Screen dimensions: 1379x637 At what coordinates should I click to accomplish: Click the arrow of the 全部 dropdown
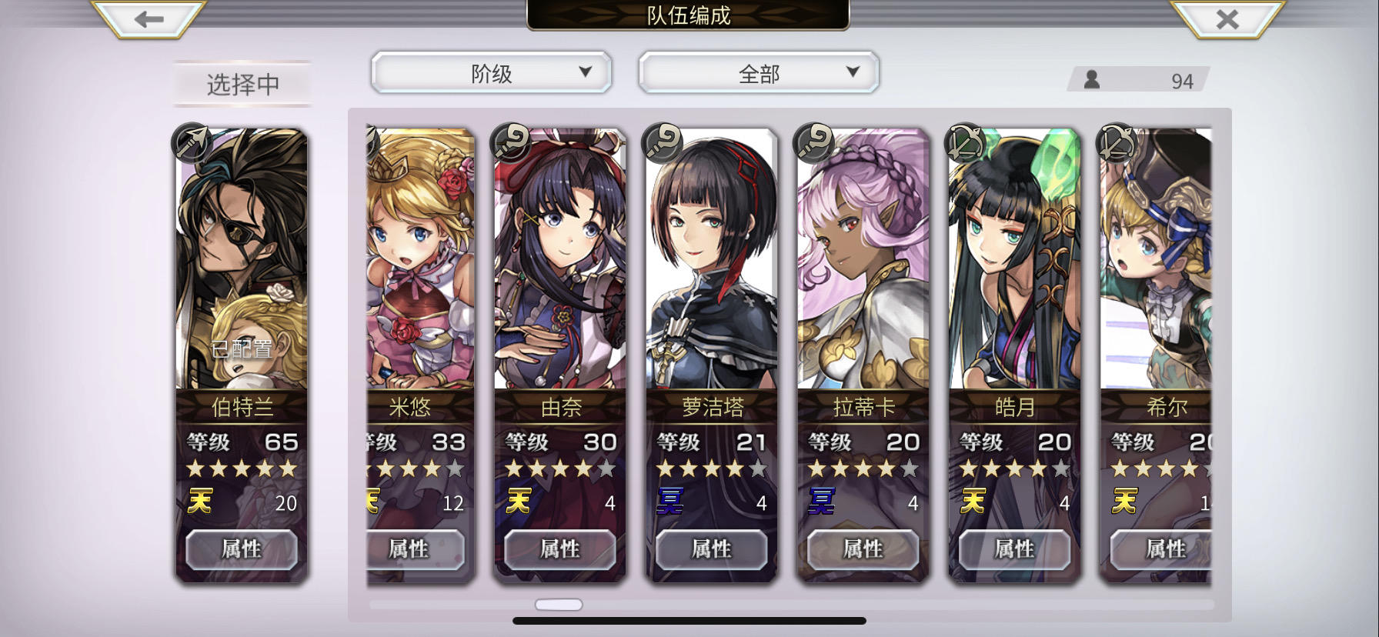(853, 72)
